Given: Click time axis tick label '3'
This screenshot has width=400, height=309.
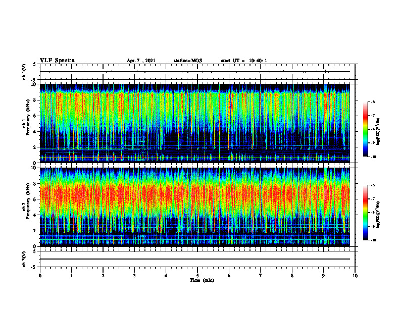Looking at the screenshot, I should 134,276.
